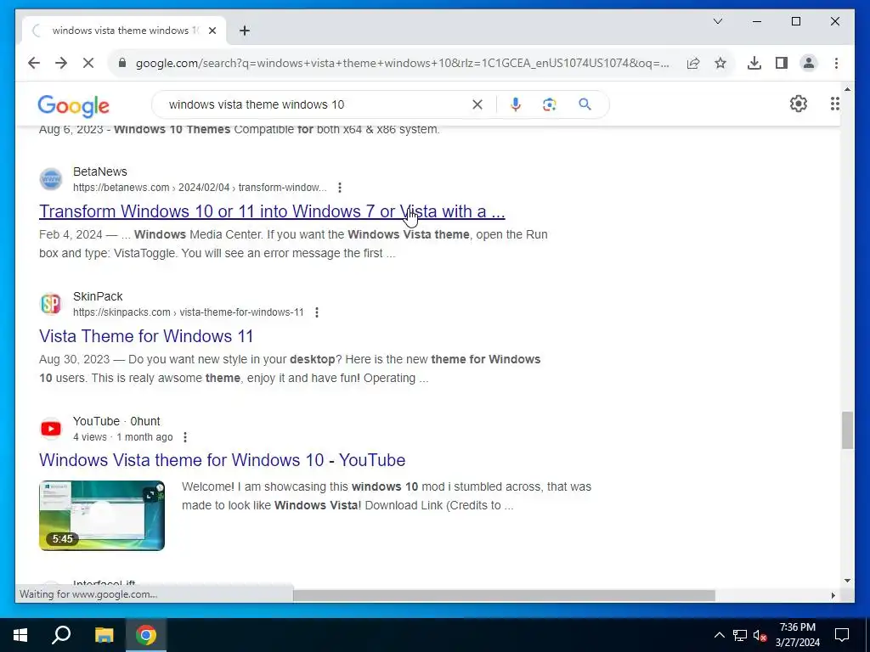Select the windows vista theme search tab
870x652 pixels.
[124, 31]
